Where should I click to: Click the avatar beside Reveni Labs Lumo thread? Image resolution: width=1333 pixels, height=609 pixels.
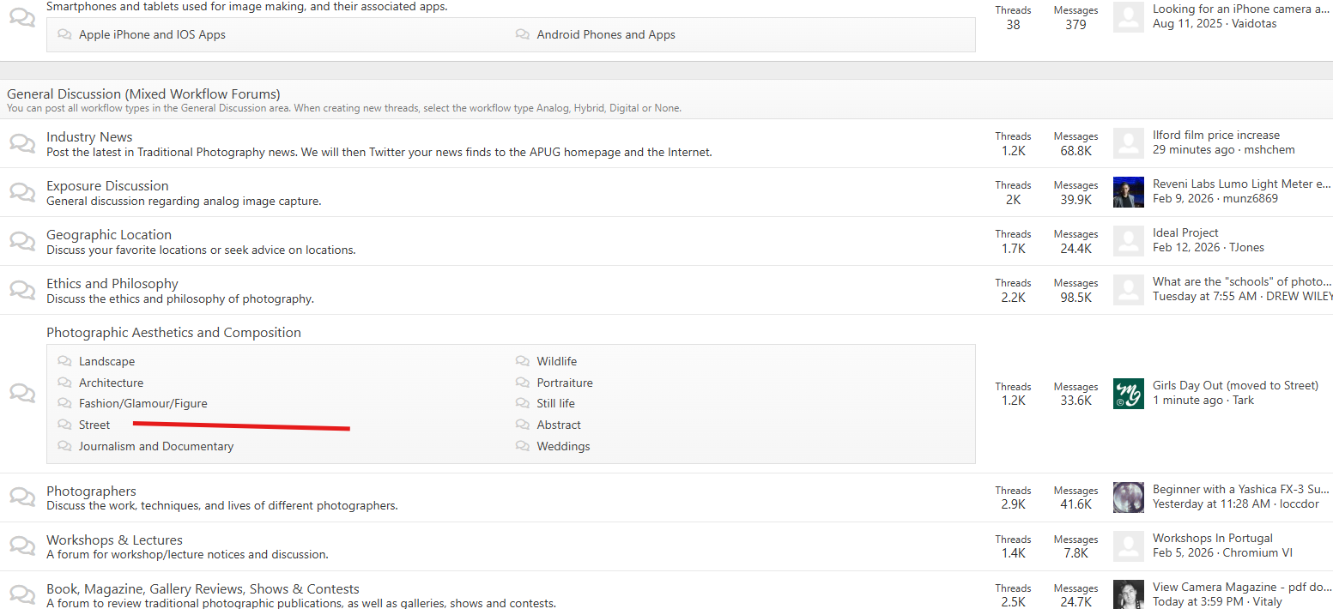[1128, 192]
